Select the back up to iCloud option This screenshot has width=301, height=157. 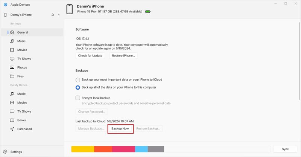point(78,80)
